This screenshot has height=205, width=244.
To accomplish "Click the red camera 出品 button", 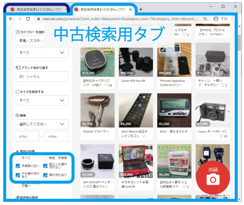I will 213,176.
